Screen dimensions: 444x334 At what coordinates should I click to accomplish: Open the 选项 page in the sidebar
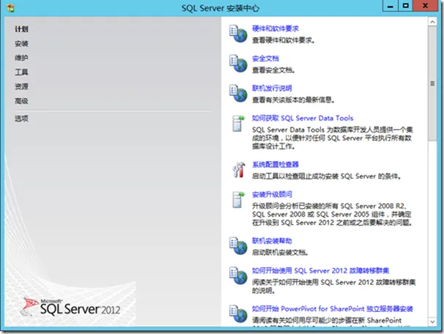[21, 119]
